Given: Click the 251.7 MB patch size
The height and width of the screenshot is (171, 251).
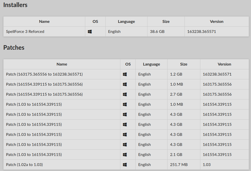Looking at the screenshot, I should [179, 164].
